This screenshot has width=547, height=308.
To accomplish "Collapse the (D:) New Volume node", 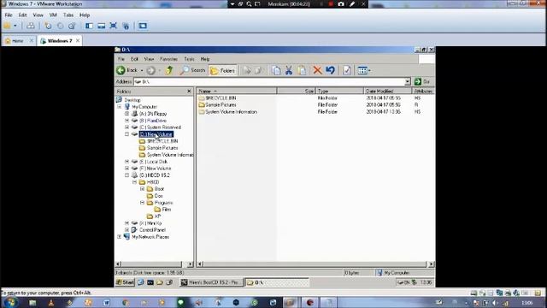I will [x=127, y=134].
